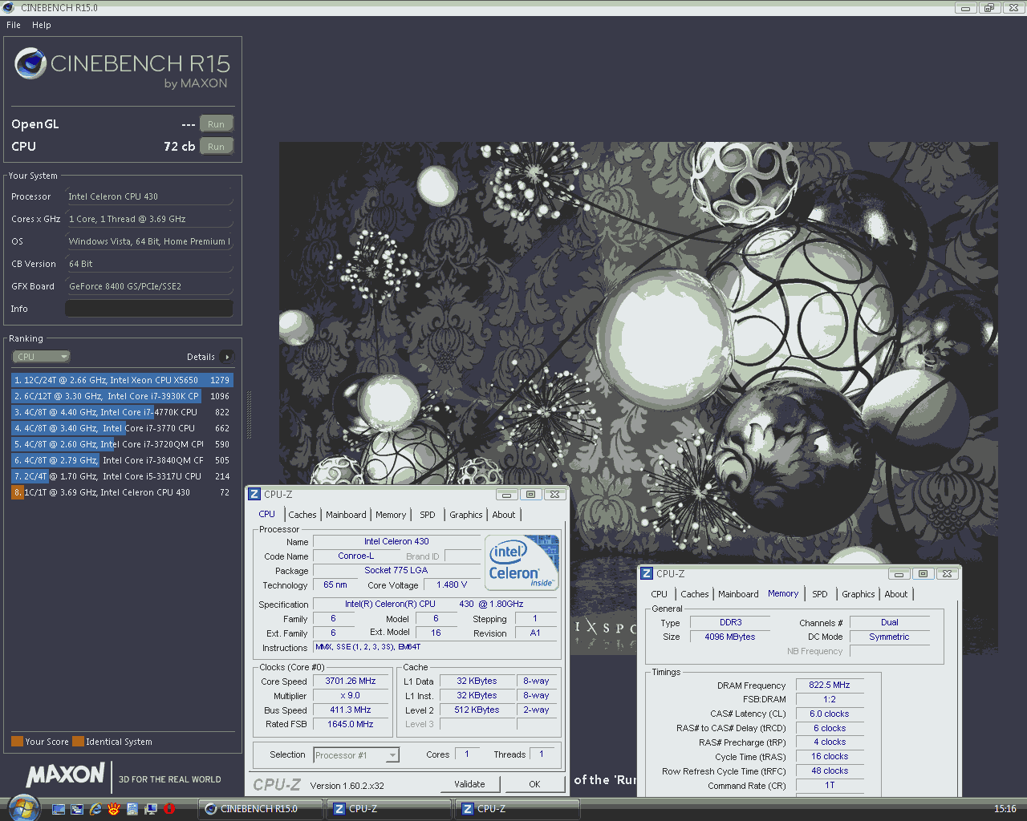This screenshot has height=821, width=1027.
Task: Expand ranking Details arrow
Action: (x=227, y=357)
